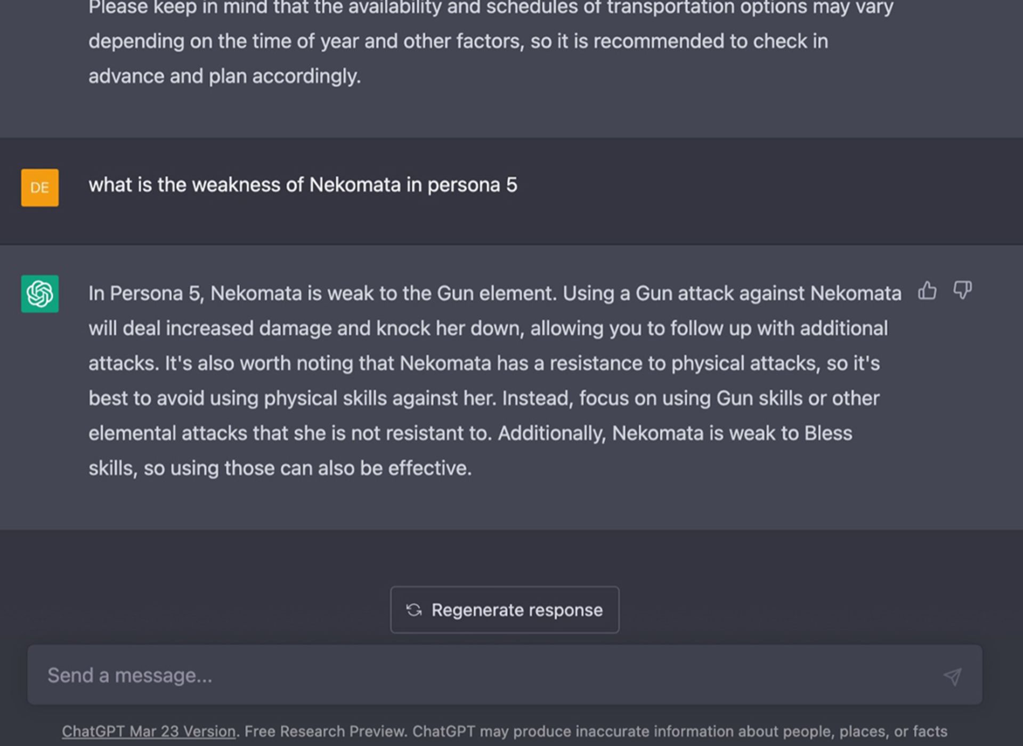Screen dimensions: 1023x746
Task: Click the thumbs up icon on the response
Action: click(927, 291)
